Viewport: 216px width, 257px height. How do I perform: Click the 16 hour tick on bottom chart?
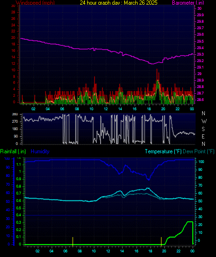click(136, 251)
